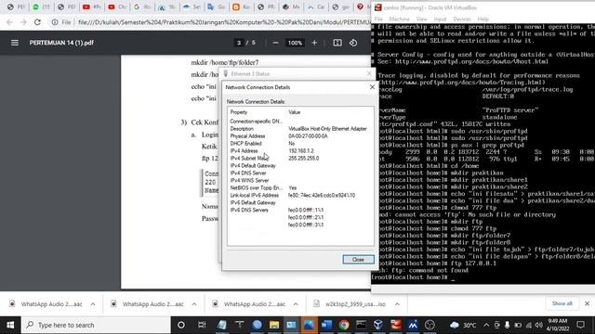Click the microphone tray icon
Screen dimensions: 595x334
[x=507, y=325]
